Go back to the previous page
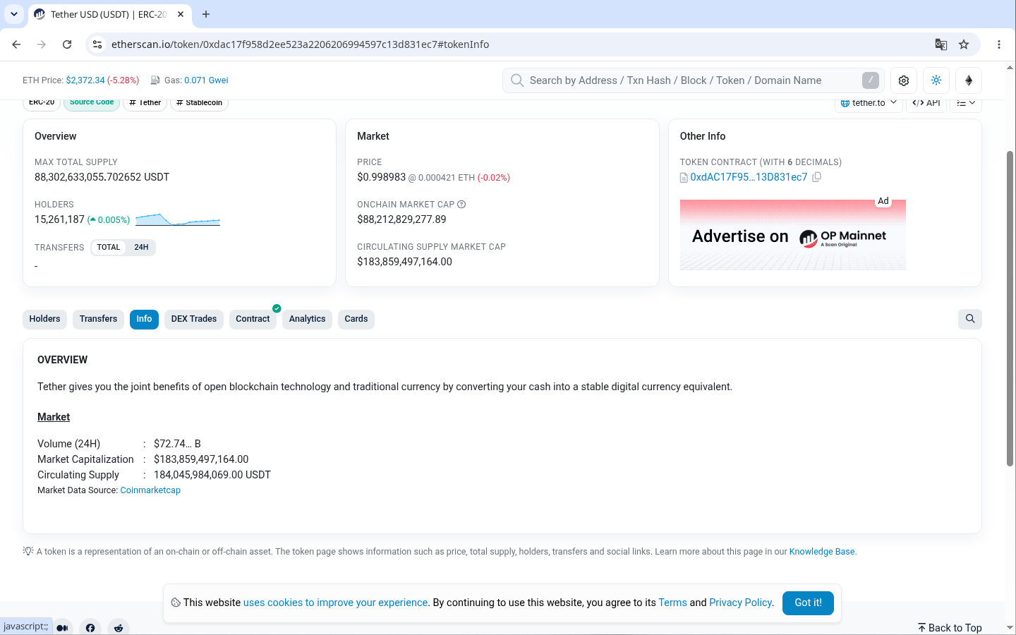 pyautogui.click(x=16, y=44)
